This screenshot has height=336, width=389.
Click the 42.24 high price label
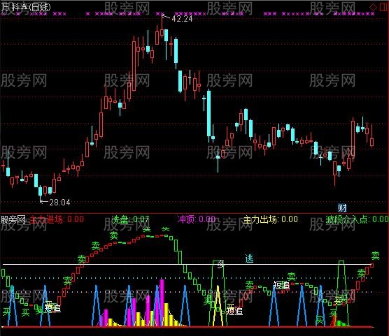[182, 19]
